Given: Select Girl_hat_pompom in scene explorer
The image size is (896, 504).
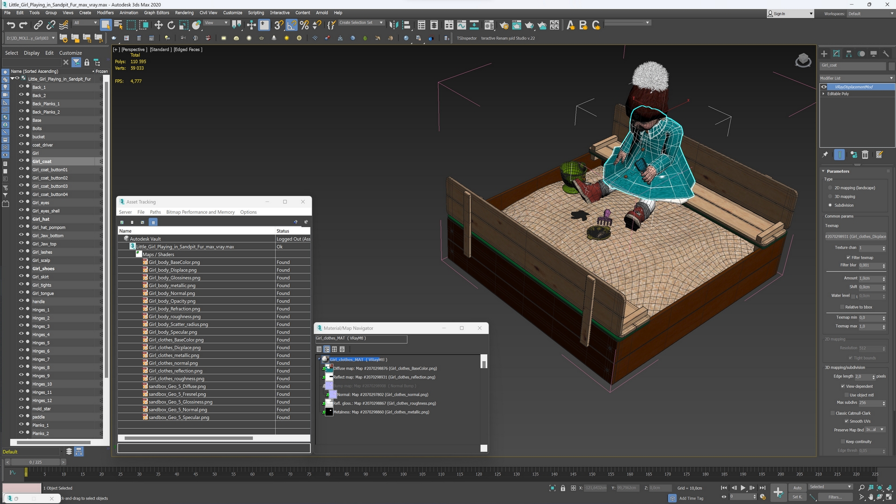Looking at the screenshot, I should pyautogui.click(x=49, y=227).
